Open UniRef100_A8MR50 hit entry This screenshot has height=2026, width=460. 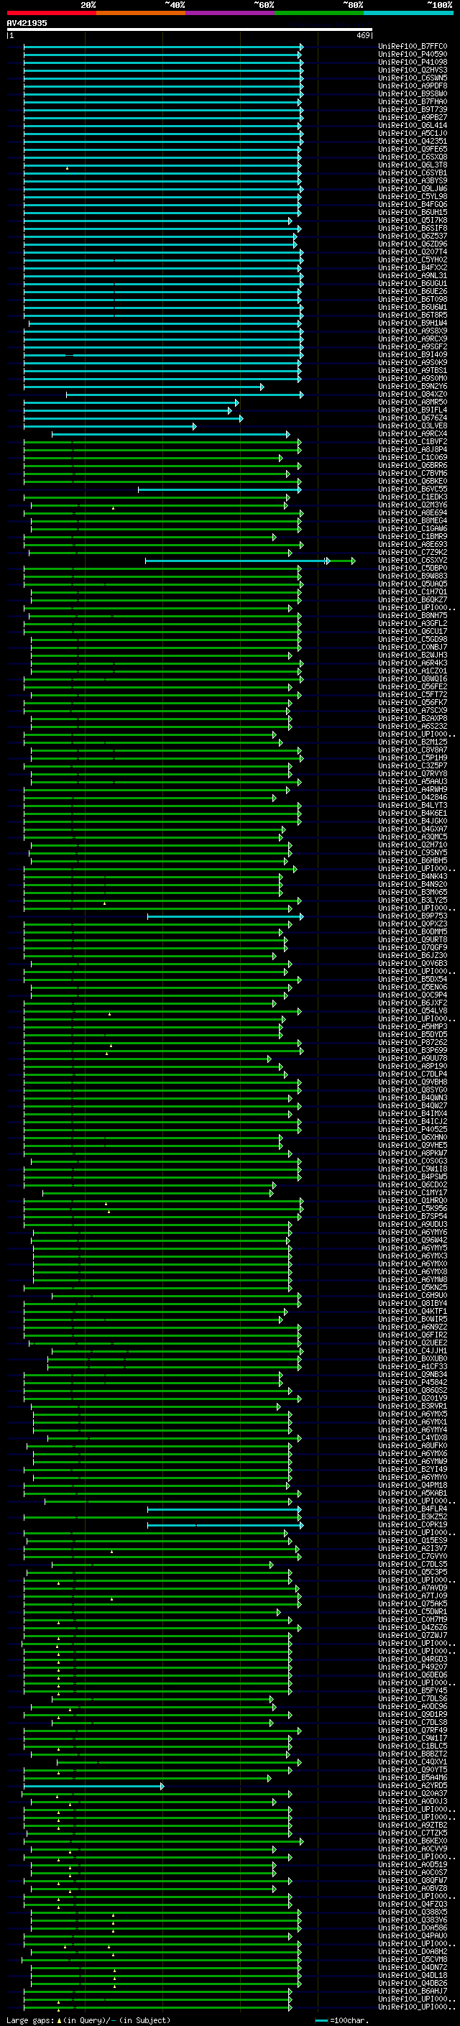point(413,402)
